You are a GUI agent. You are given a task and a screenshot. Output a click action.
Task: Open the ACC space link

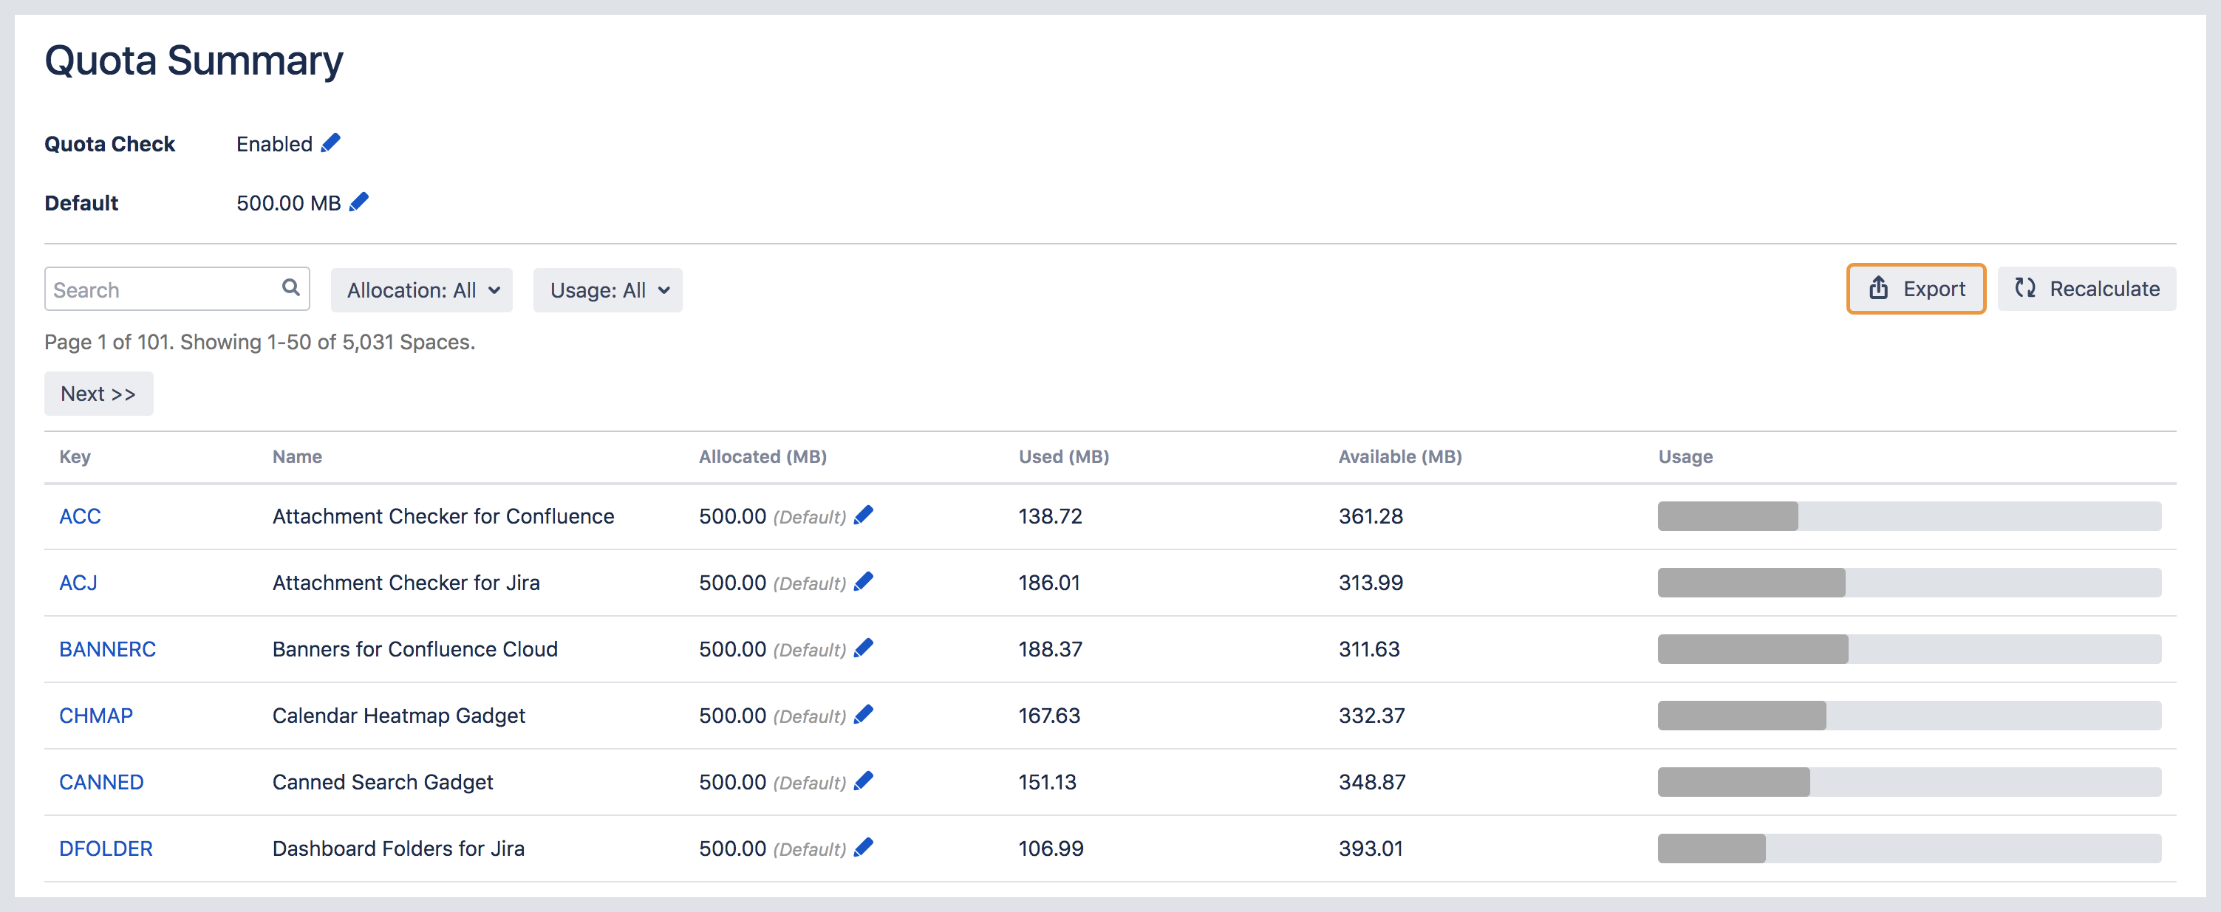(x=81, y=516)
